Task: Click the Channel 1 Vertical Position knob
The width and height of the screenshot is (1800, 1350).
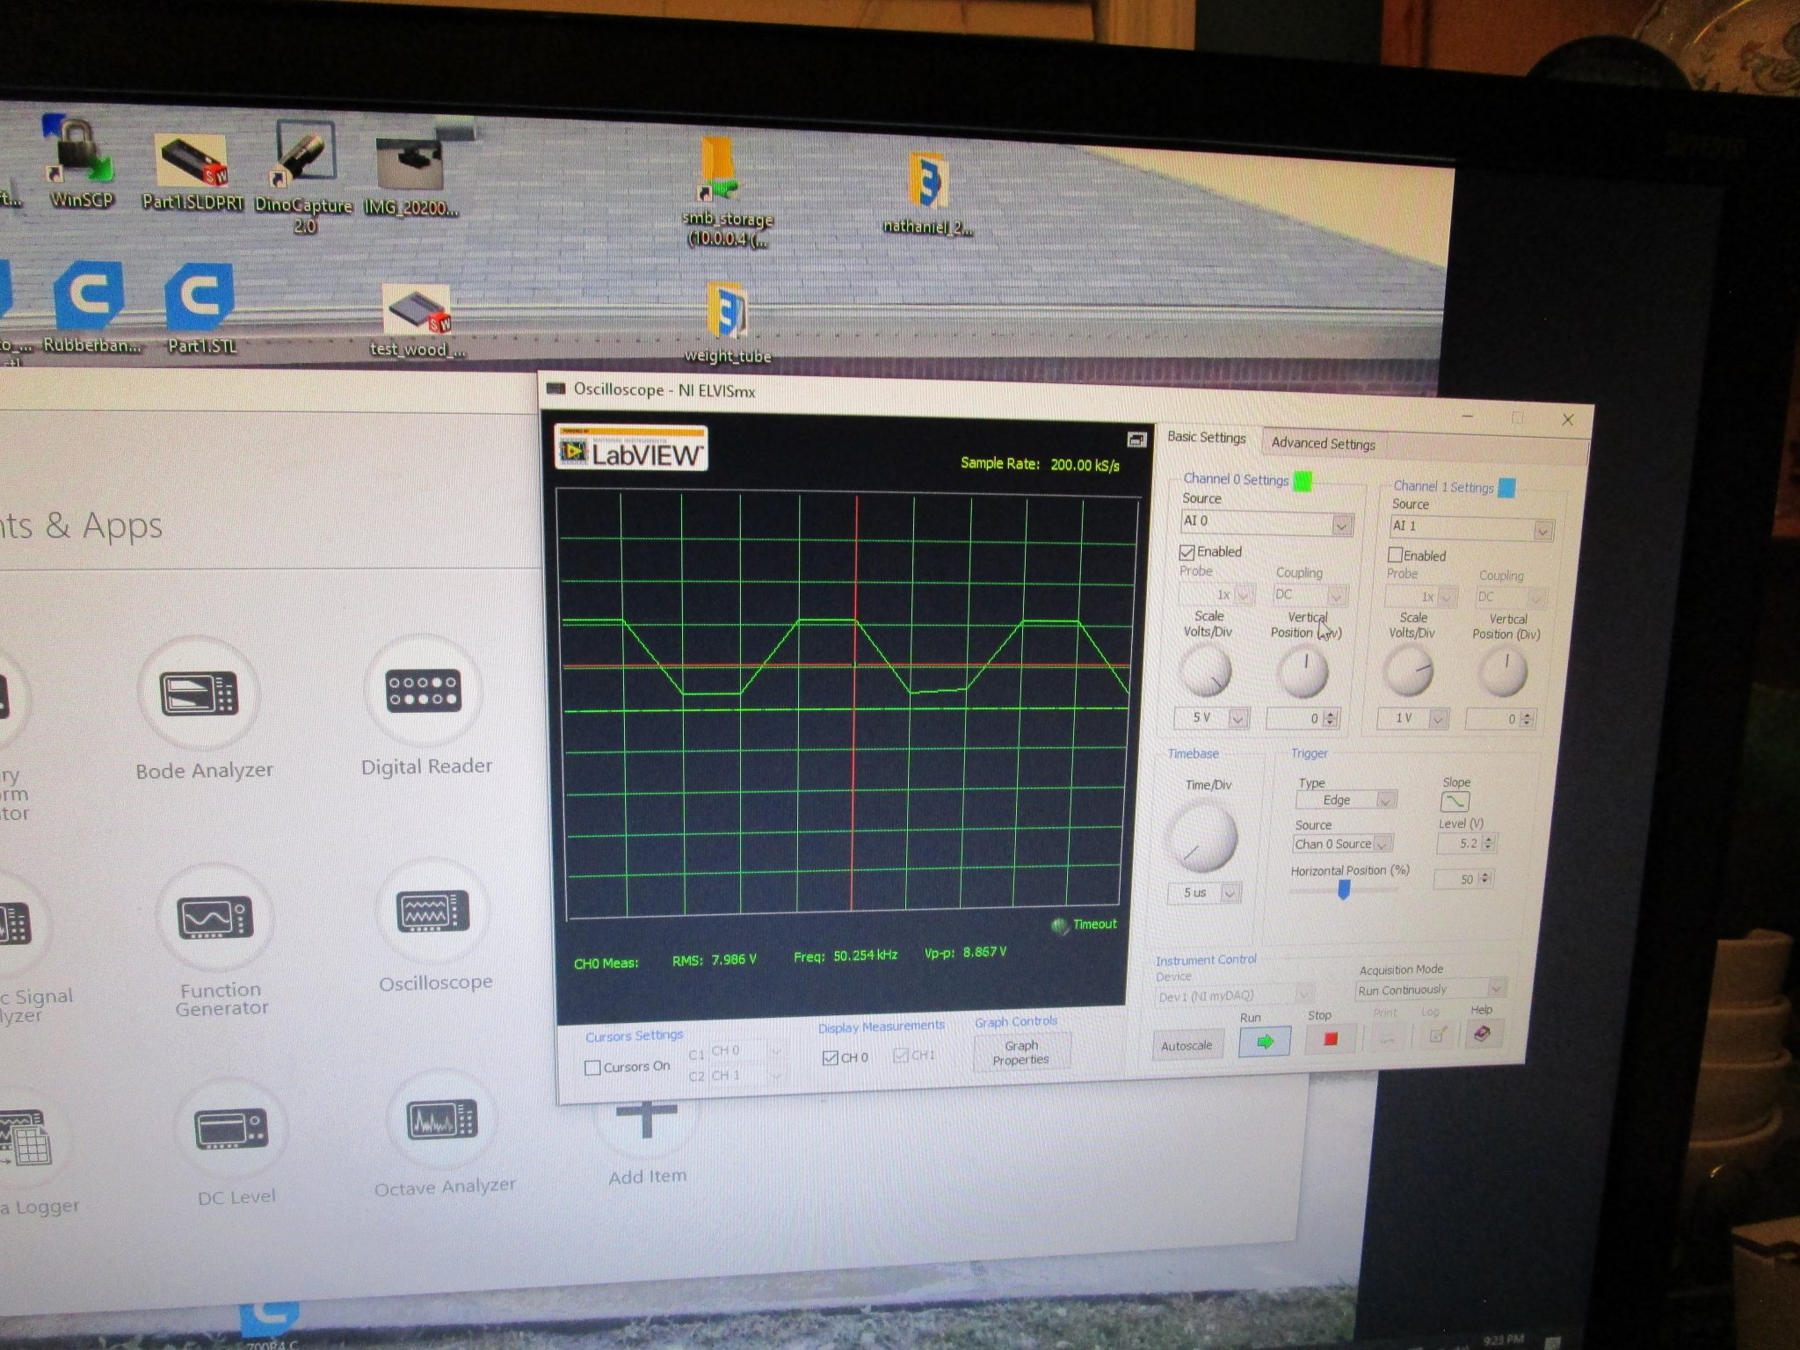Action: pos(1504,674)
